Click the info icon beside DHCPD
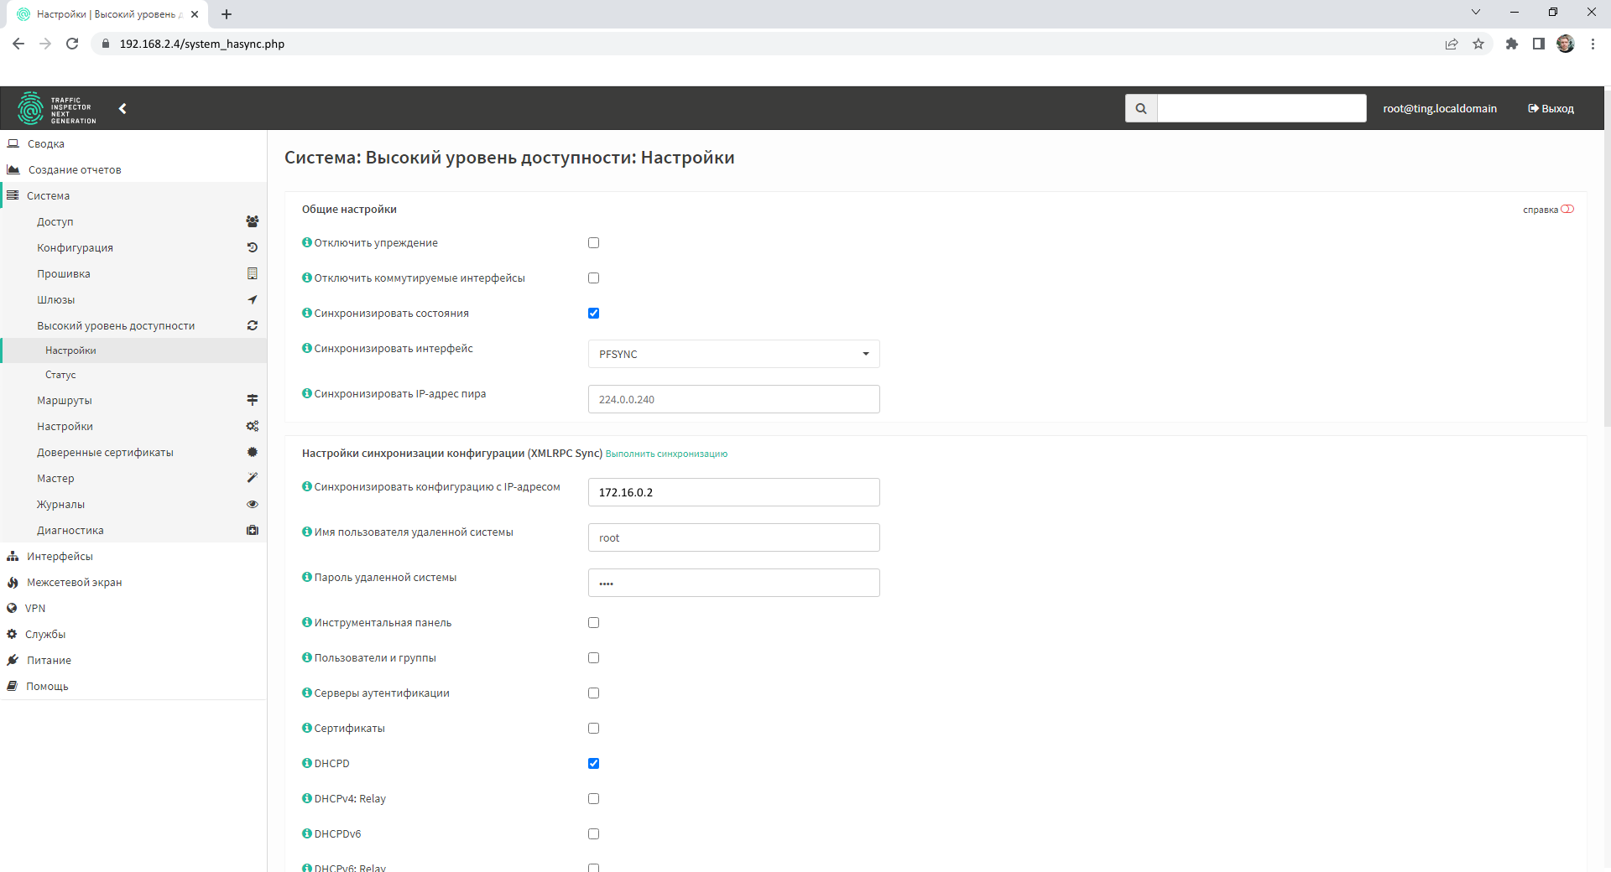 coord(306,763)
